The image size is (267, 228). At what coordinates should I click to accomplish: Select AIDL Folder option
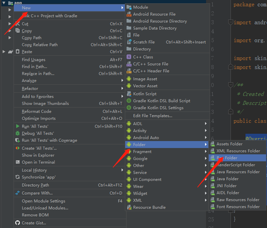(238, 193)
